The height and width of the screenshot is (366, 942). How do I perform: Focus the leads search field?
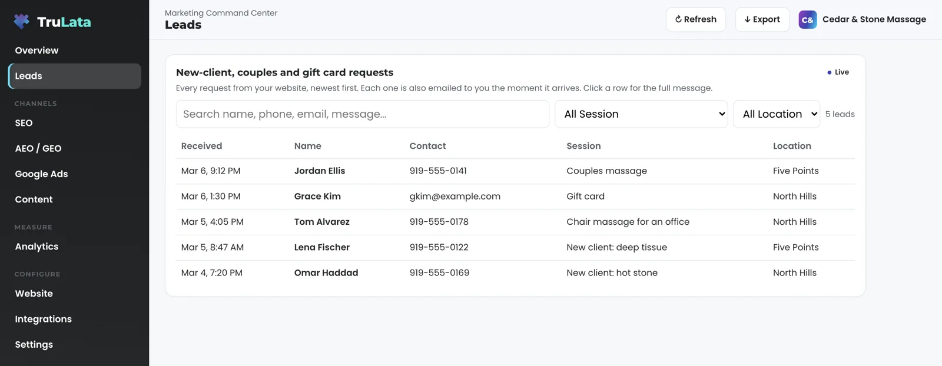coord(363,114)
